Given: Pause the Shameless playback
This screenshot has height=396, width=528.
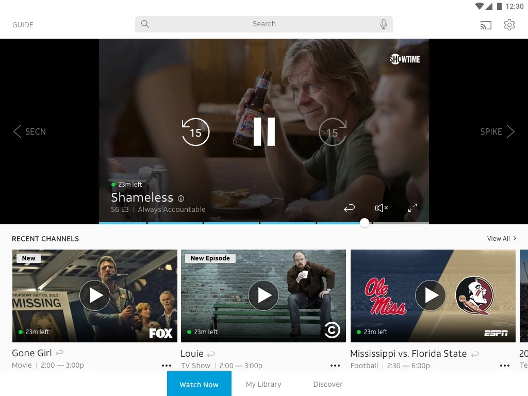Looking at the screenshot, I should 264,131.
